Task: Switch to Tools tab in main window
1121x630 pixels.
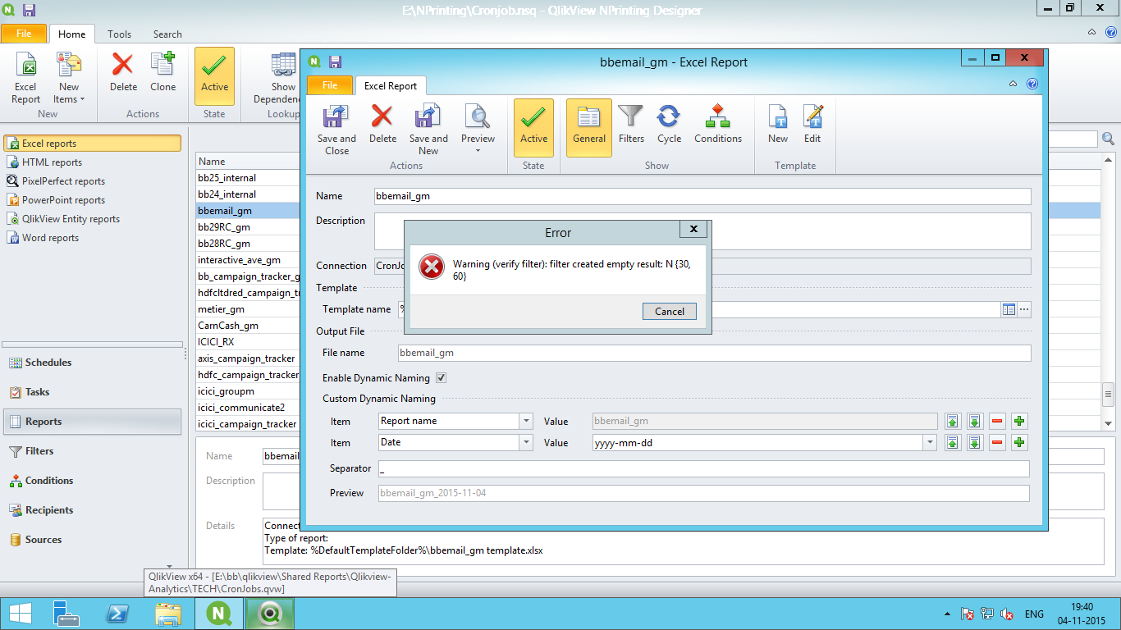Action: click(x=119, y=34)
